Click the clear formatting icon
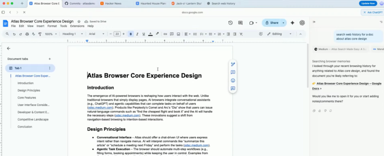The height and width of the screenshot is (156, 384). [241, 34]
